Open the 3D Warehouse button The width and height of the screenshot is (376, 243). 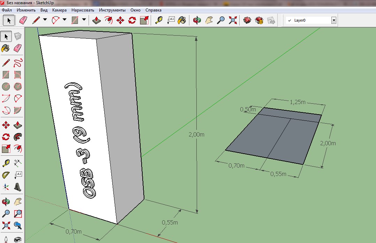pyautogui.click(x=247, y=20)
